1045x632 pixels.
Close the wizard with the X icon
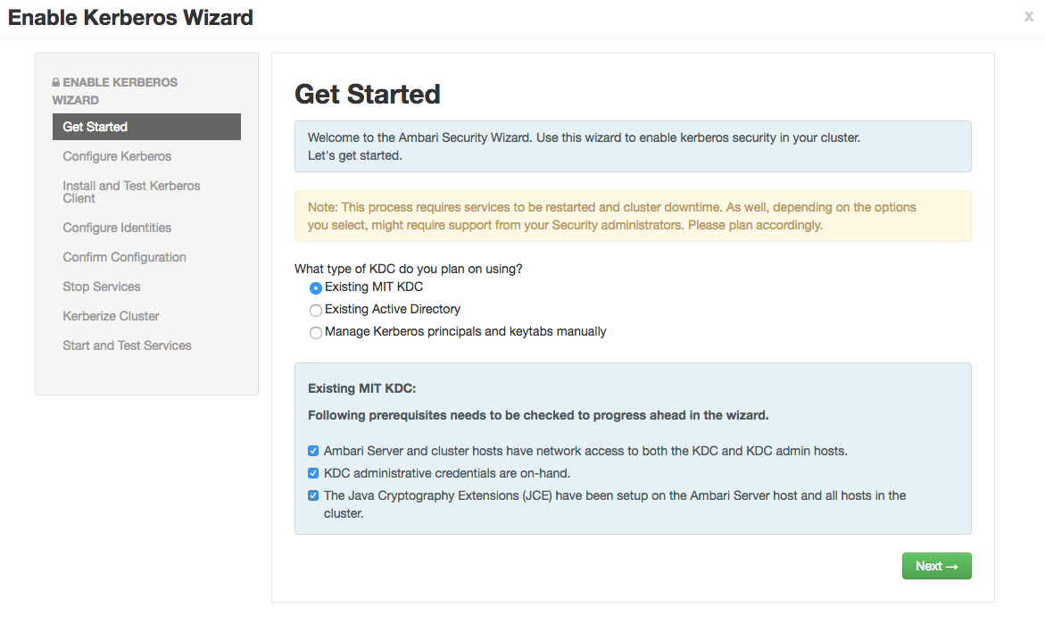[x=1029, y=16]
